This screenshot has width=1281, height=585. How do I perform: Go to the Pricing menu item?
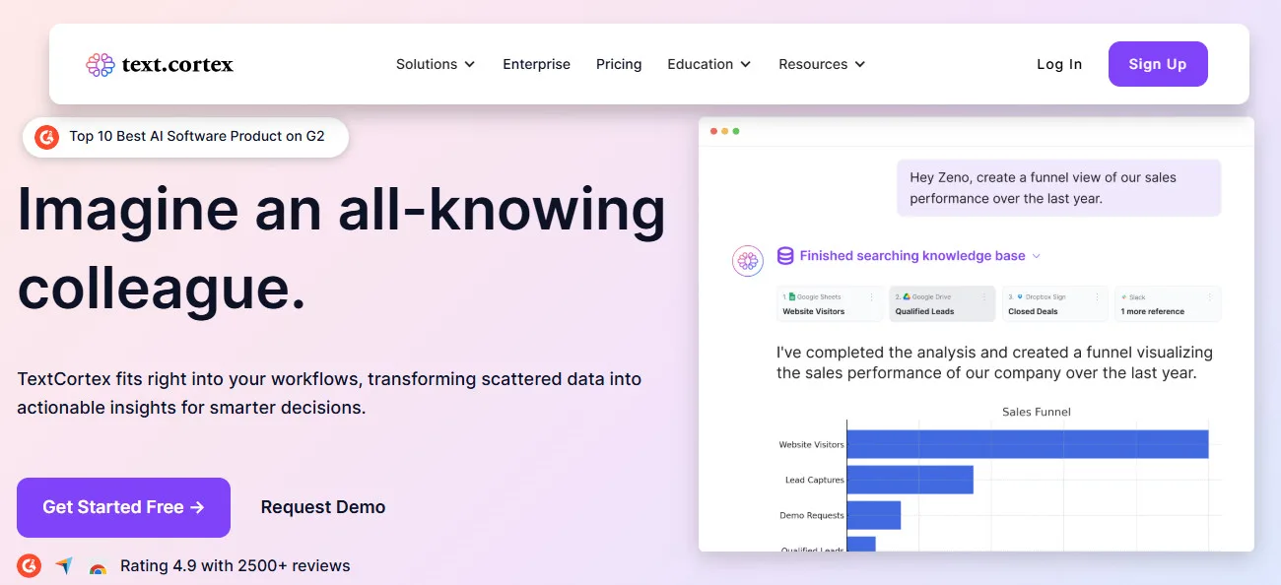coord(619,64)
